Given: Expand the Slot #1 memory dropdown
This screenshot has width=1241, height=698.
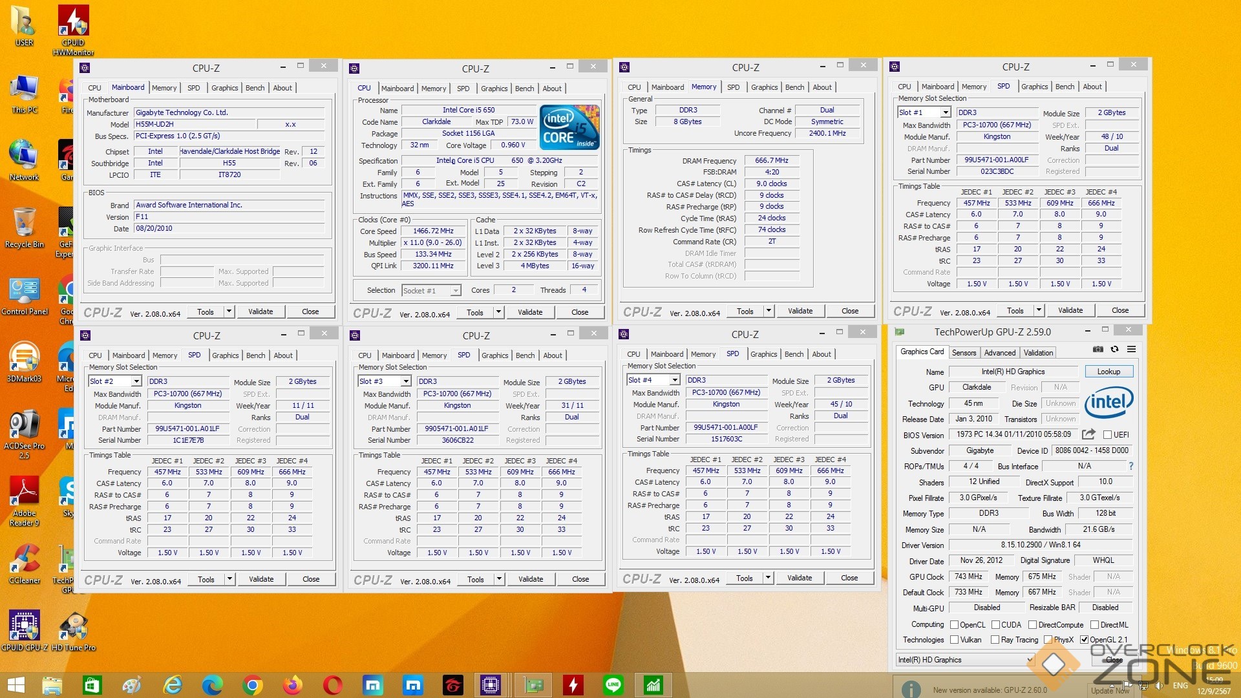Looking at the screenshot, I should click(945, 113).
